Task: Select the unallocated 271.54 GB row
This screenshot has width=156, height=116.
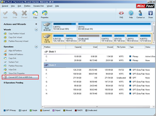Action: pos(99,78)
